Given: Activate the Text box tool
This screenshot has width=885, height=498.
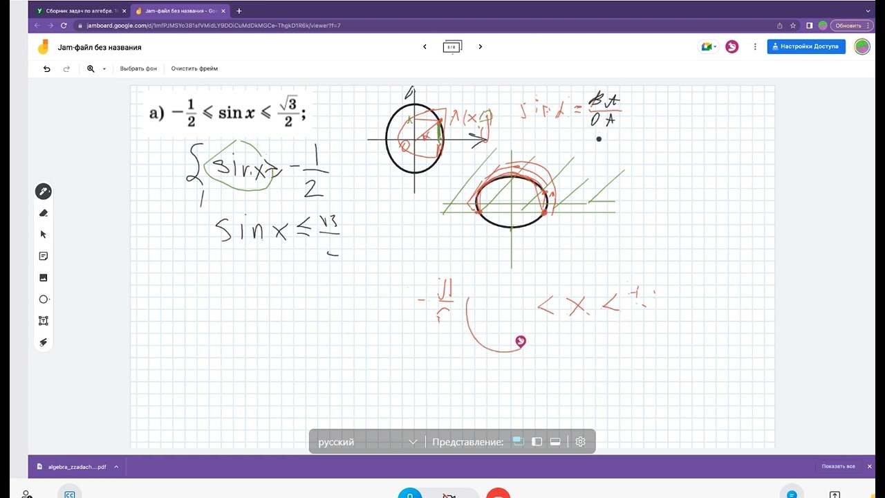Looking at the screenshot, I should tap(44, 321).
